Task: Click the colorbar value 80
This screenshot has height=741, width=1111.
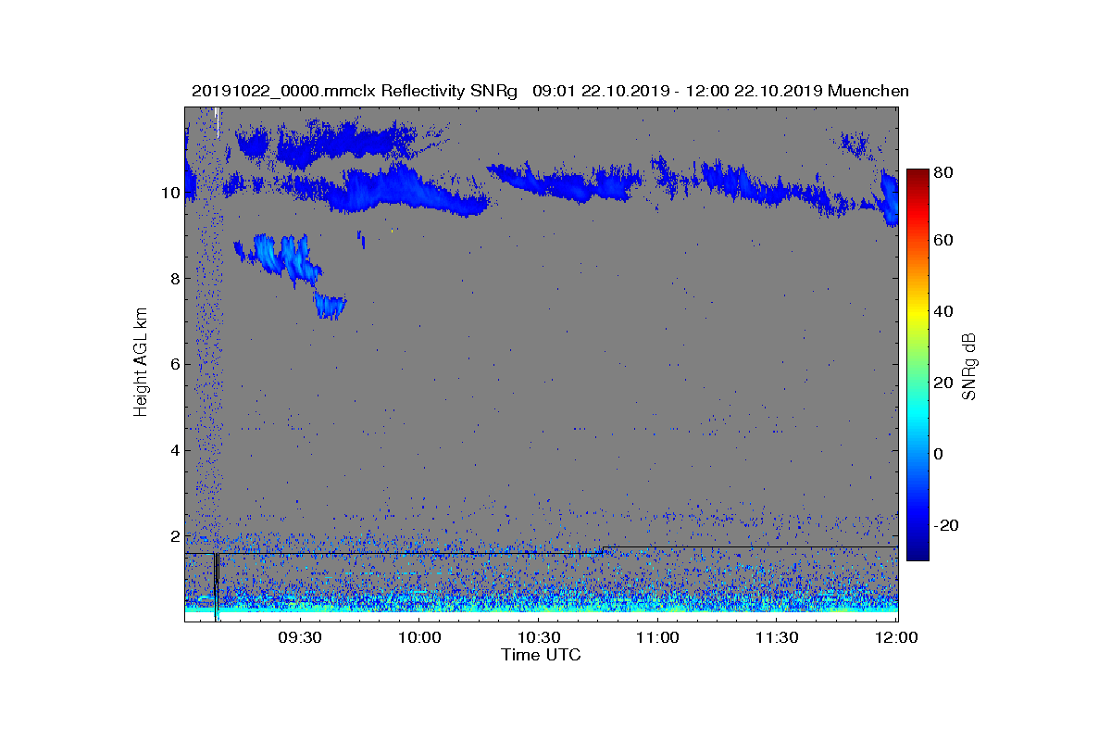Action: (x=944, y=171)
